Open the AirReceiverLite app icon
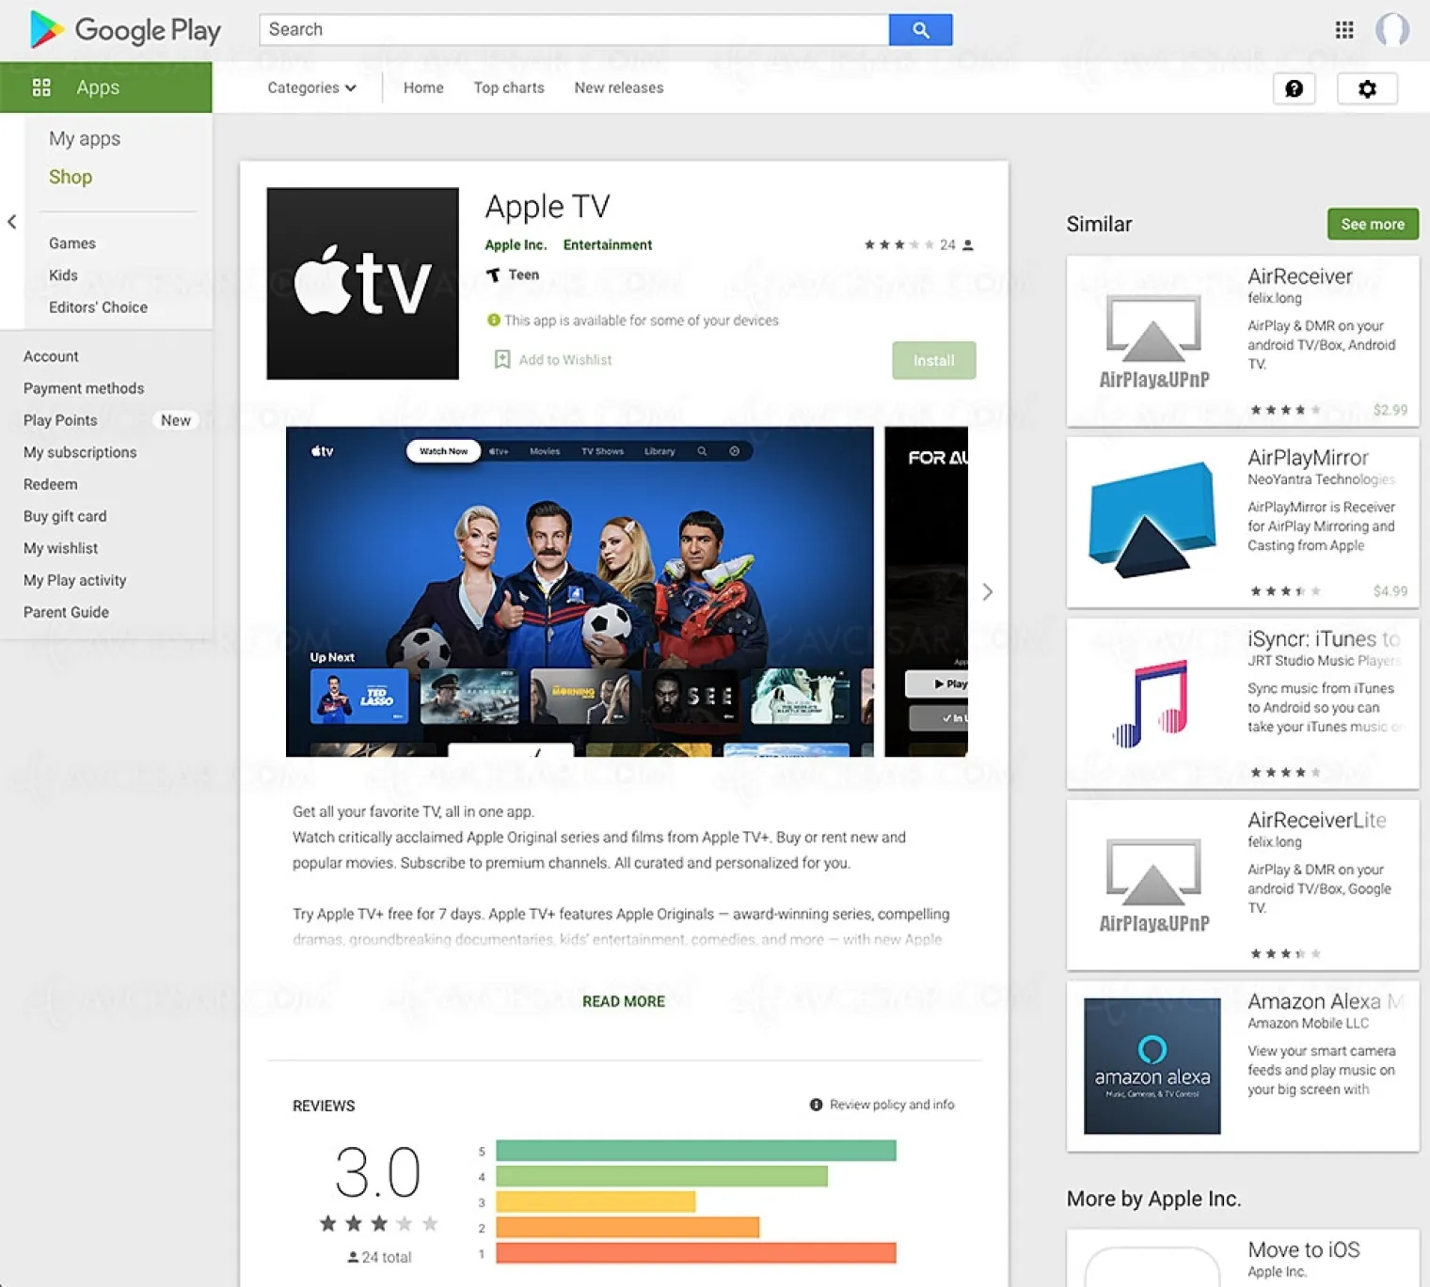1430x1287 pixels. 1153,884
